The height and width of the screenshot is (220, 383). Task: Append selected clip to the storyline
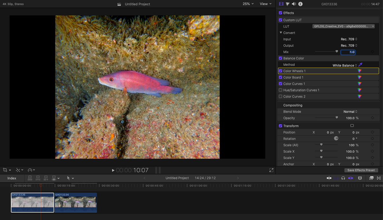click(x=46, y=178)
